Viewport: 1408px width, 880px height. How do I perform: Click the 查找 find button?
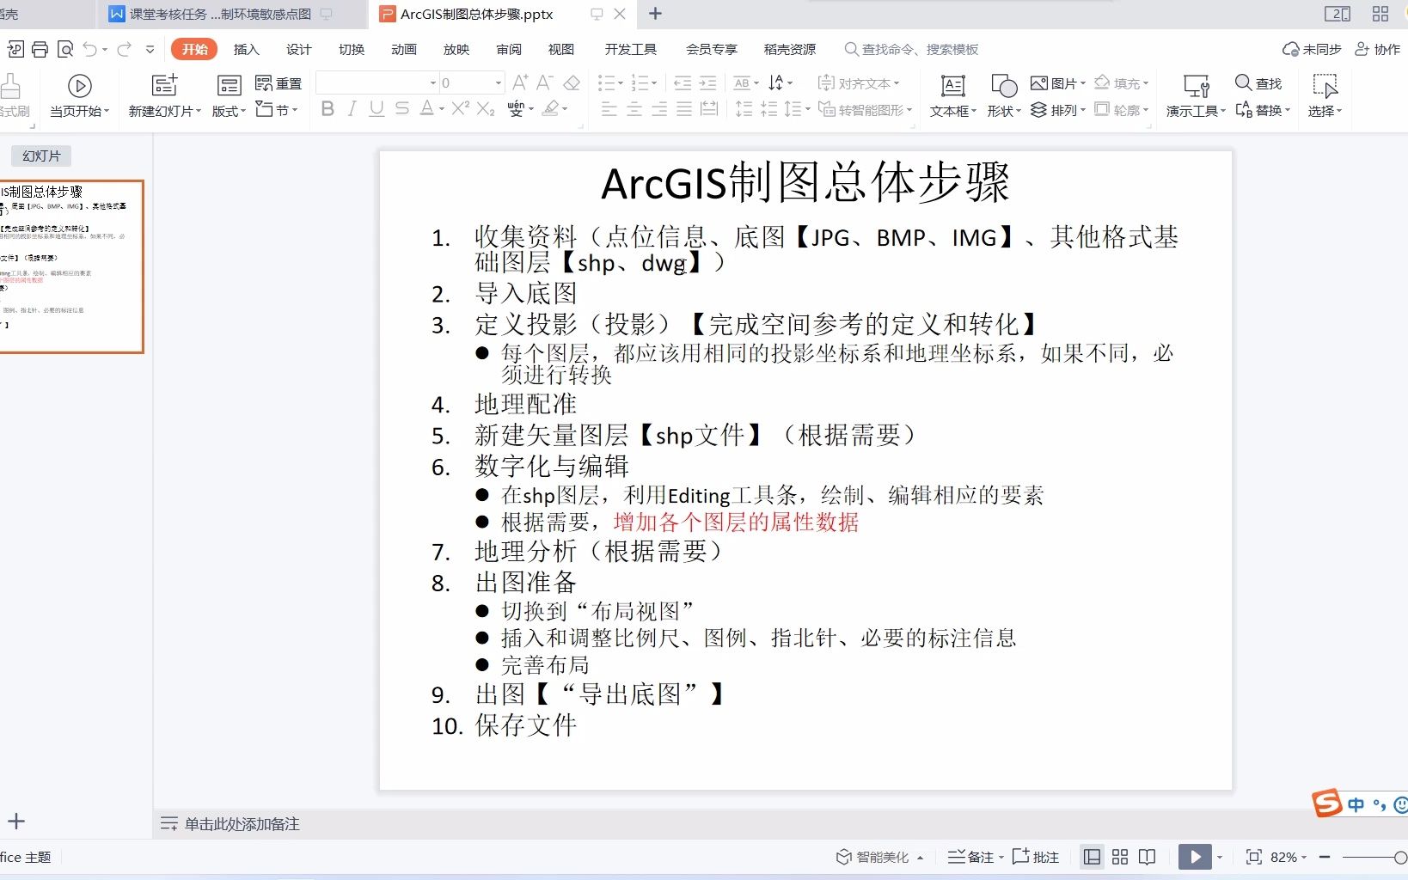pos(1258,82)
